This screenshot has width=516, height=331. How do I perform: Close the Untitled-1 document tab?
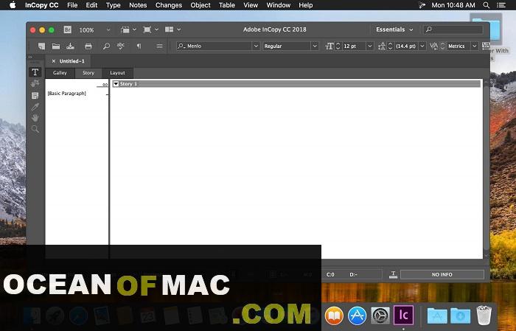54,61
